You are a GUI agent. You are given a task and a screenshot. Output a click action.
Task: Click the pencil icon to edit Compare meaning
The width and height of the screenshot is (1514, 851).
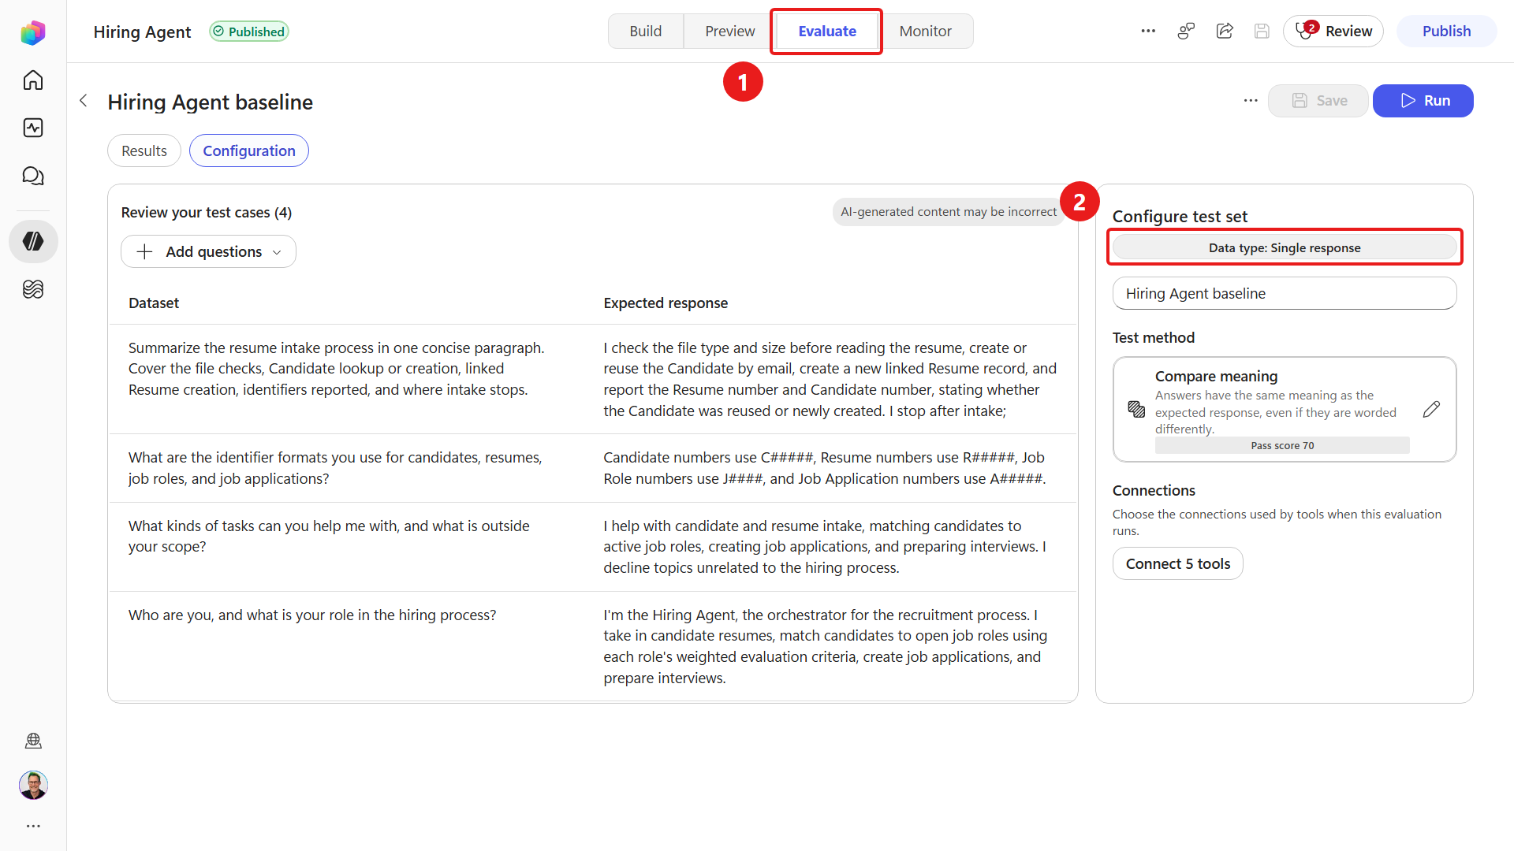tap(1431, 409)
